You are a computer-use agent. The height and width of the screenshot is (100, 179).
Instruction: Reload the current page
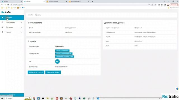(x=8, y=5)
